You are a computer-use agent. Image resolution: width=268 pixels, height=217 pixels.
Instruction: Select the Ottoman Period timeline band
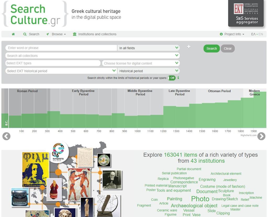[x=219, y=108]
